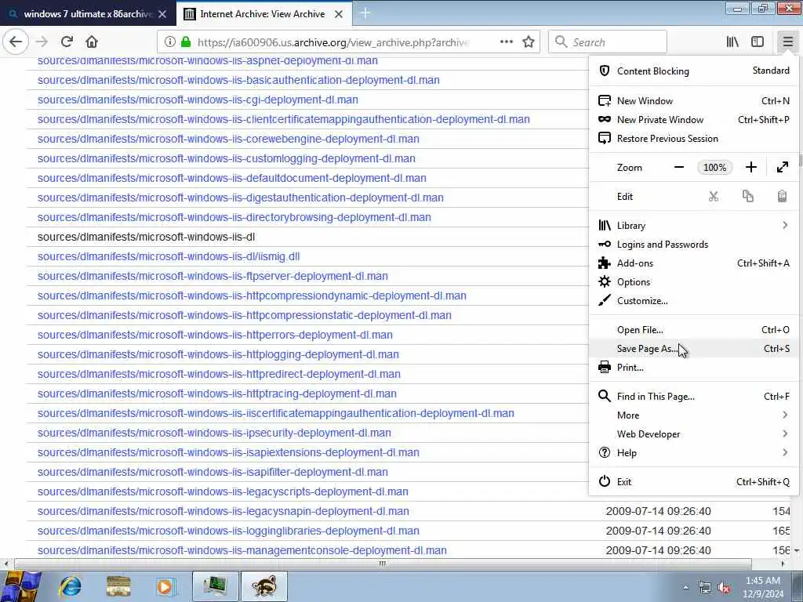Screen dimensions: 803x602
Task: Open browser Options
Action: pos(693,282)
